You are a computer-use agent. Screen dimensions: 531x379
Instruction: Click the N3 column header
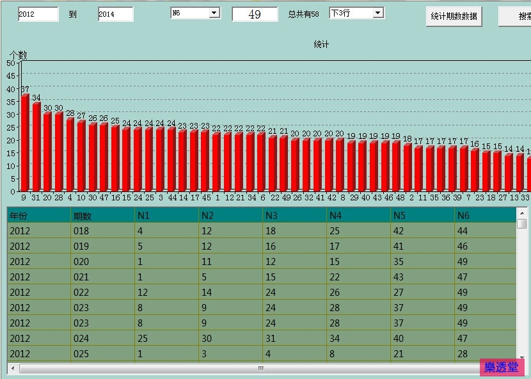295,215
